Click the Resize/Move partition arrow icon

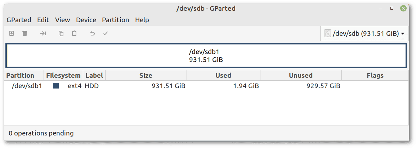pos(43,33)
